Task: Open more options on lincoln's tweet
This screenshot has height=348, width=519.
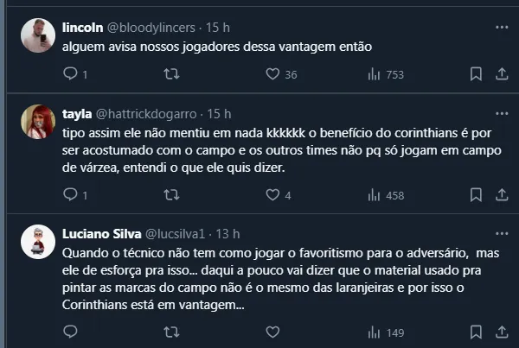Action: pyautogui.click(x=502, y=28)
